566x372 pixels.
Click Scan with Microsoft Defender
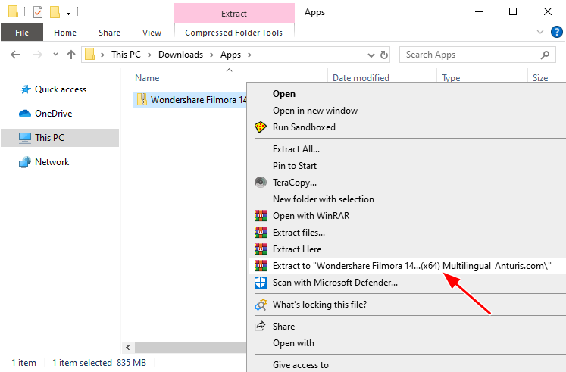click(335, 283)
